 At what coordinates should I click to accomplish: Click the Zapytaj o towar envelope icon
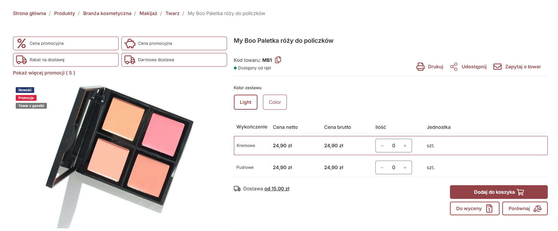[x=497, y=67]
